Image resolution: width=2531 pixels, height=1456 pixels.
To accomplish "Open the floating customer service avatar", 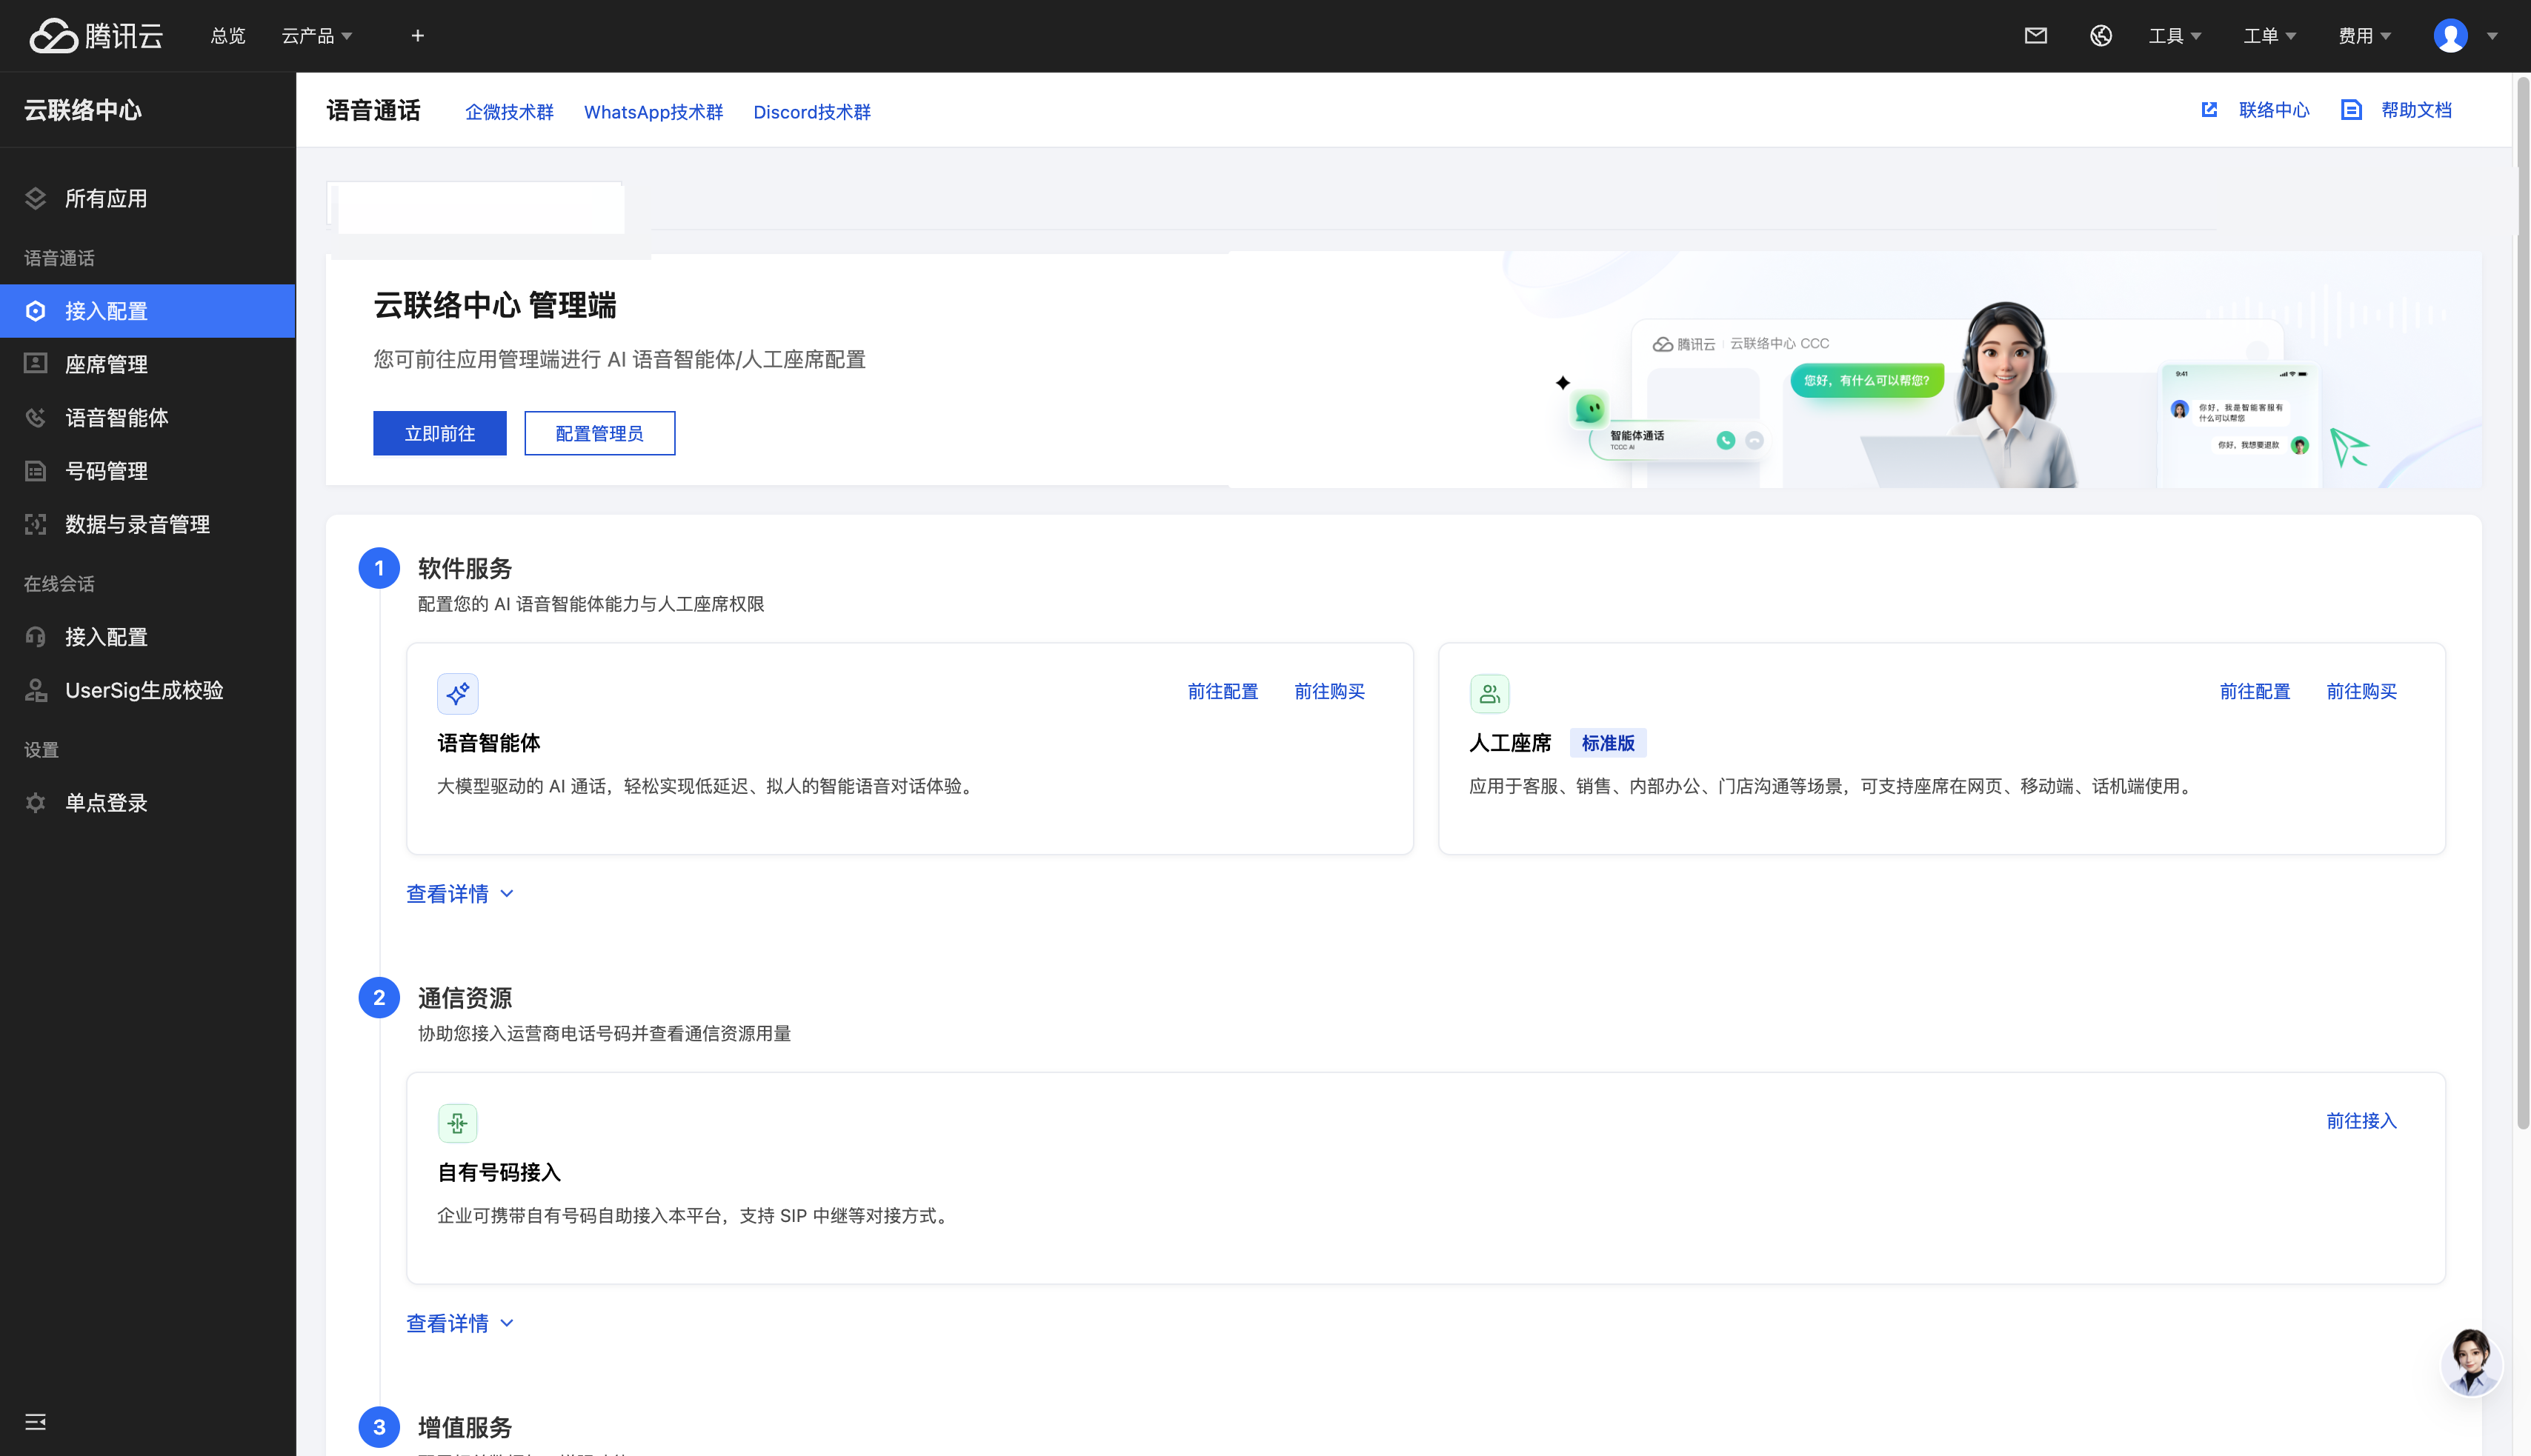I will point(2470,1362).
